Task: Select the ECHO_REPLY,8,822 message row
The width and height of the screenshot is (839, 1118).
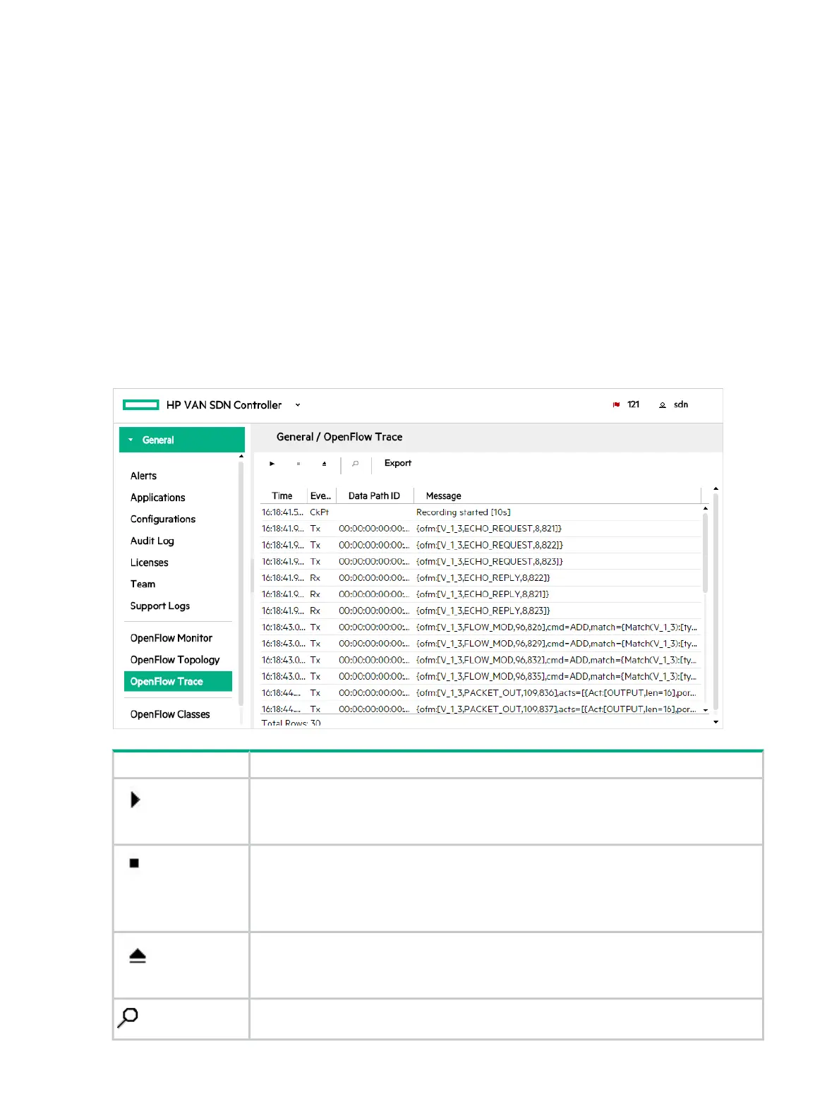Action: pos(481,578)
